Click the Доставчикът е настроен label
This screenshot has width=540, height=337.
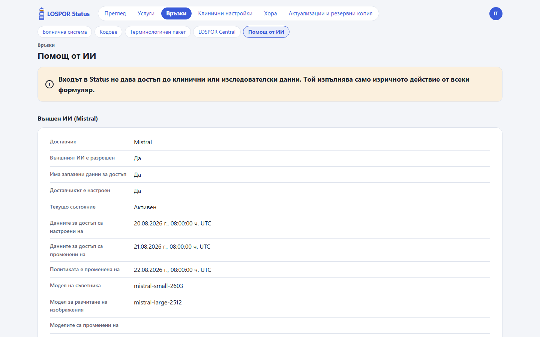point(80,191)
